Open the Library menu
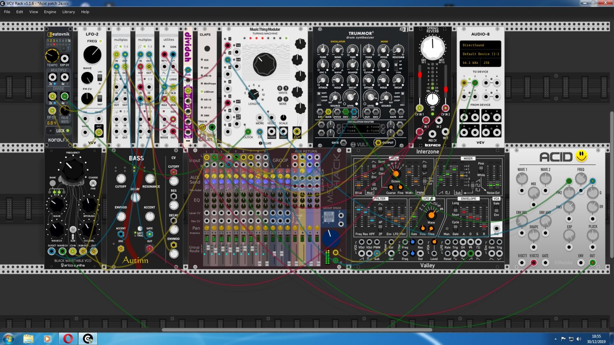The height and width of the screenshot is (345, 614). point(68,12)
